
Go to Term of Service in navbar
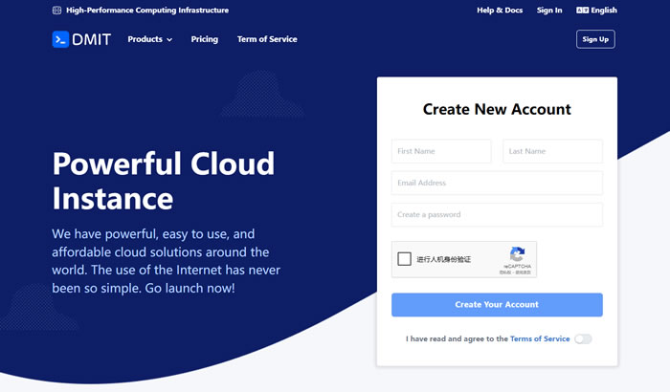(x=267, y=39)
